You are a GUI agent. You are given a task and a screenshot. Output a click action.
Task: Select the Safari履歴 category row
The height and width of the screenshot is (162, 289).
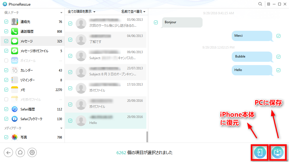pyautogui.click(x=32, y=109)
